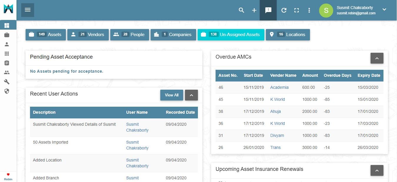Open the Academia vendor link

pyautogui.click(x=279, y=87)
